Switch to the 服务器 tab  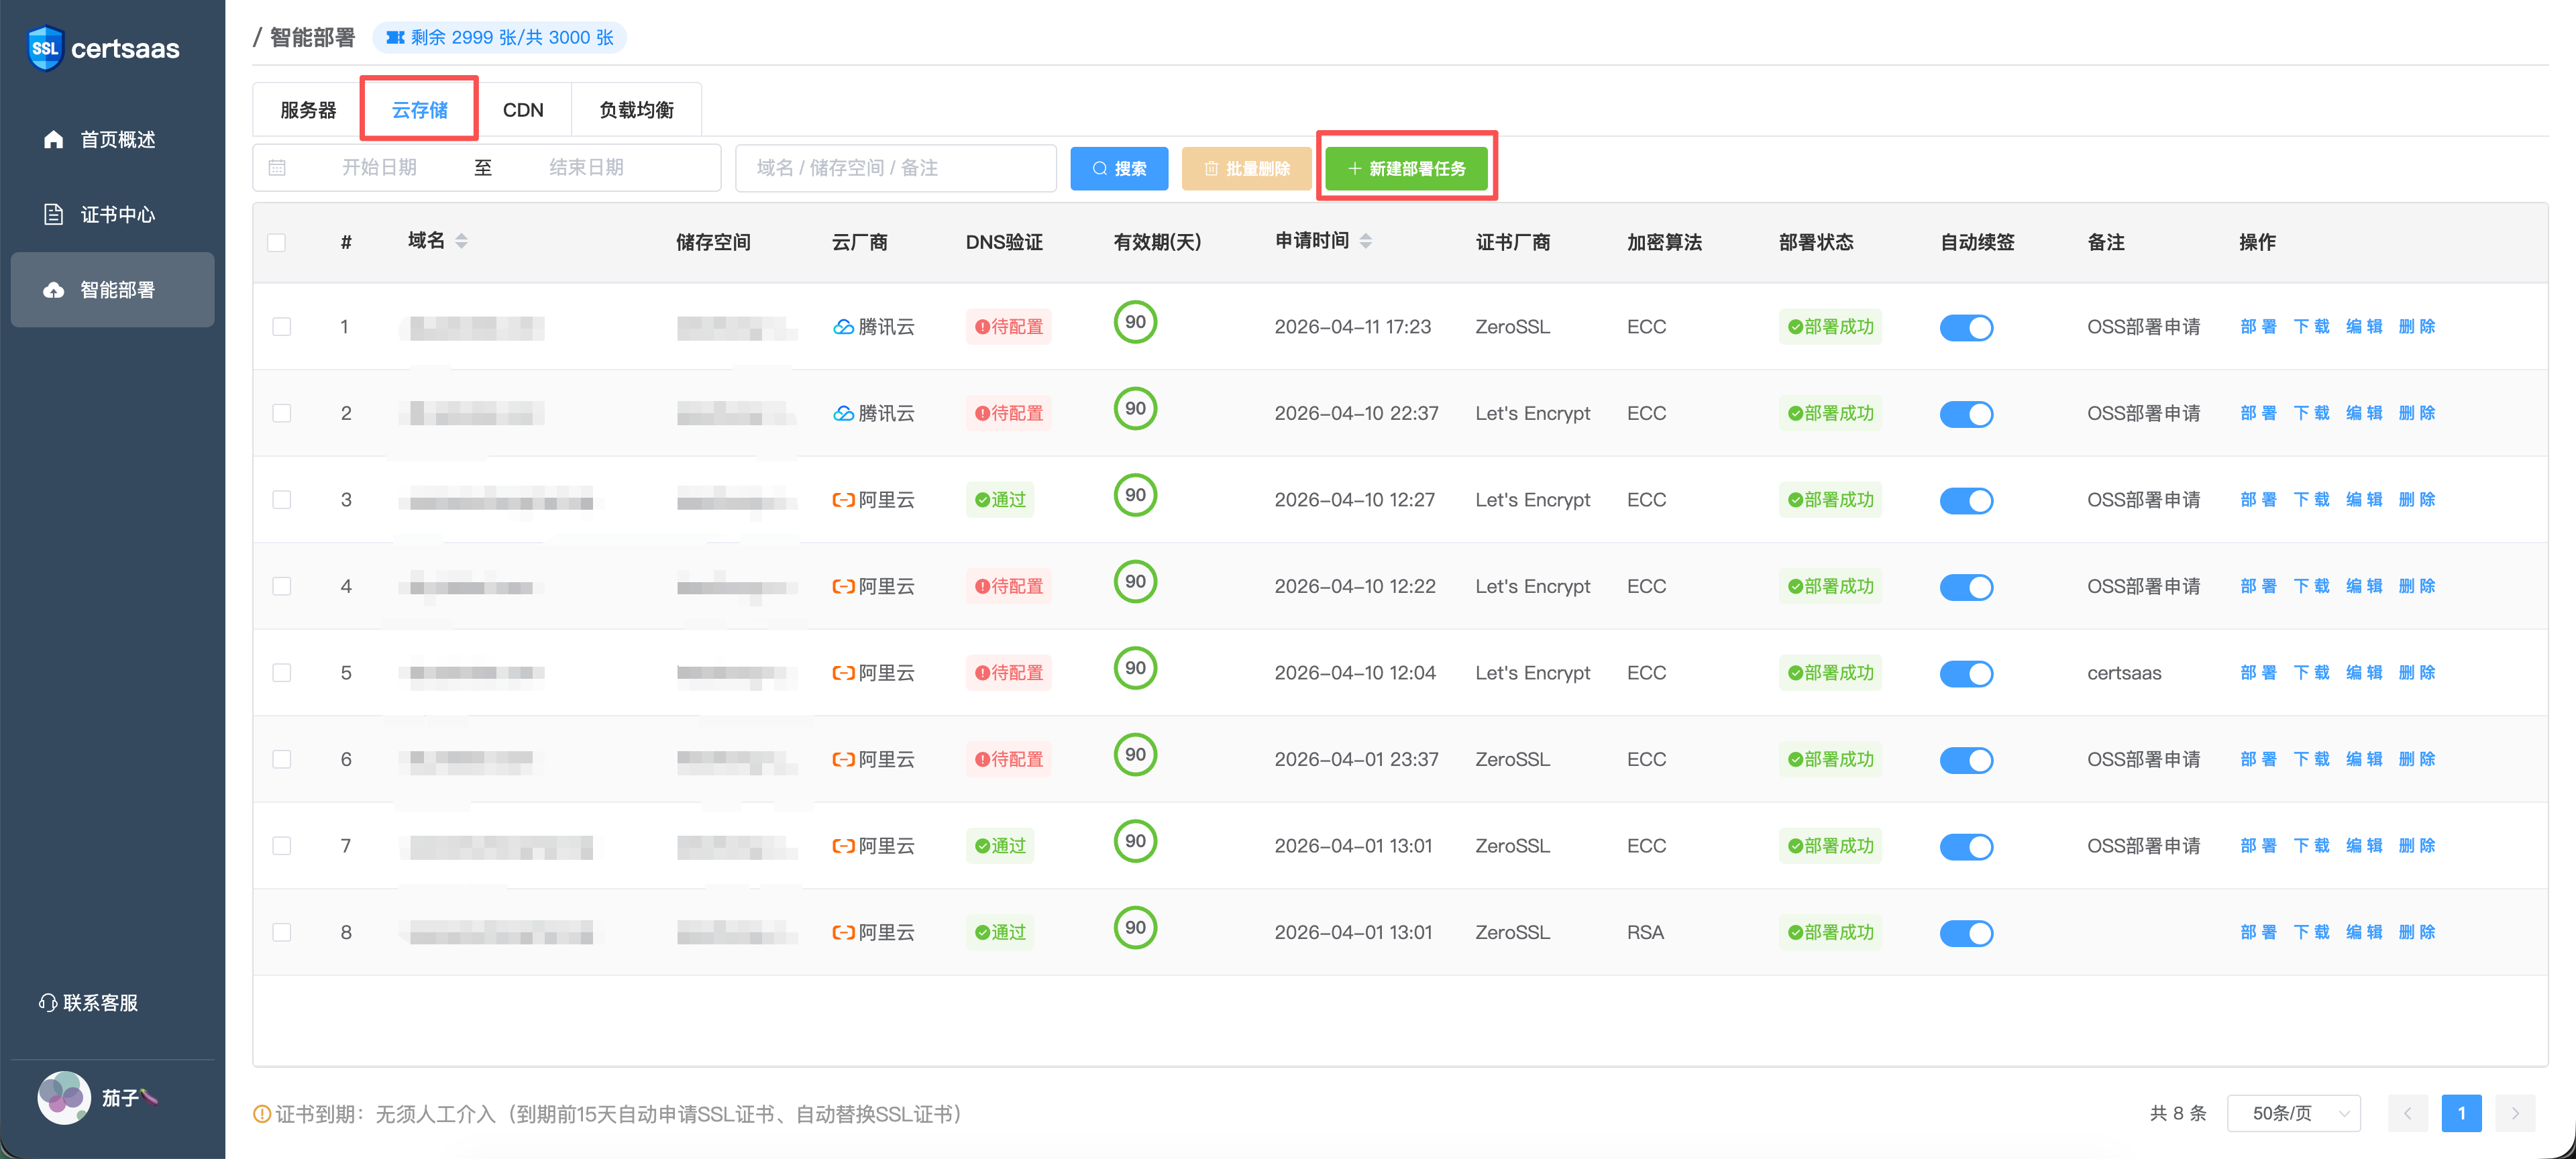tap(308, 110)
